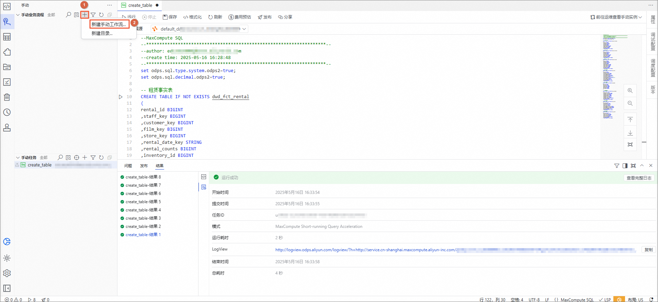Click the filter funnel icon in results panel

click(x=617, y=166)
